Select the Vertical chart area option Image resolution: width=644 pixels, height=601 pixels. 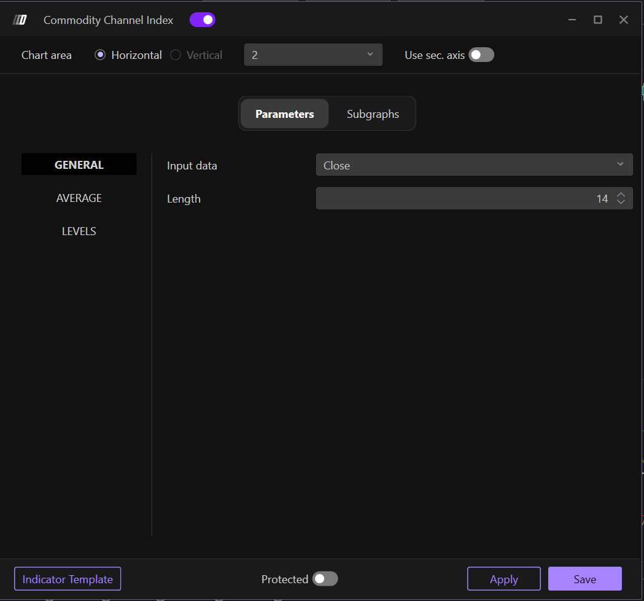[x=176, y=55]
